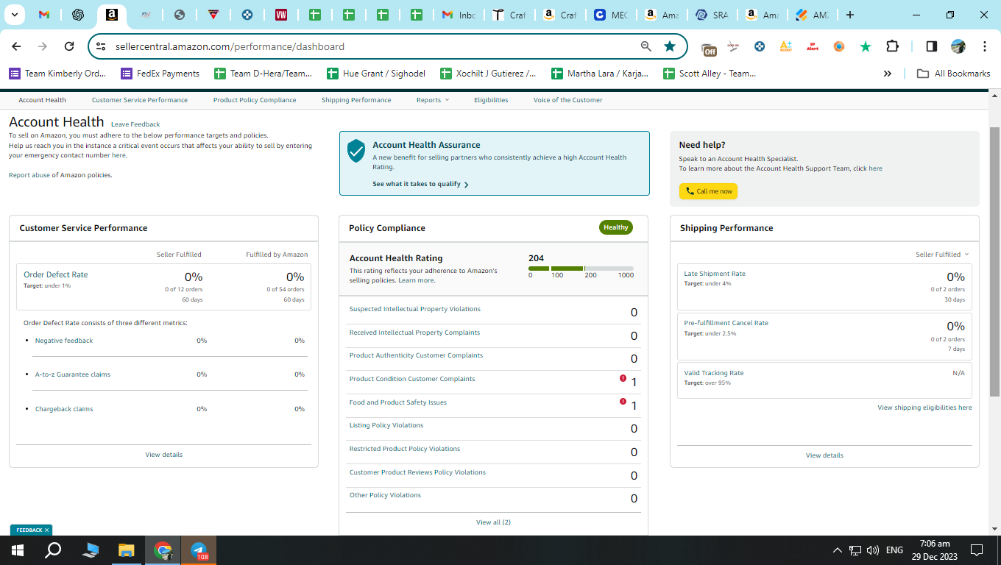Screen dimensions: 1001x565
Task: Open Windows taskbar search
Action: [x=53, y=550]
